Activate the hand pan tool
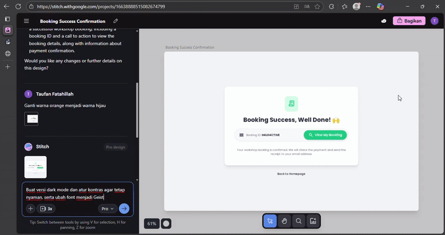The width and height of the screenshot is (445, 235). click(284, 221)
